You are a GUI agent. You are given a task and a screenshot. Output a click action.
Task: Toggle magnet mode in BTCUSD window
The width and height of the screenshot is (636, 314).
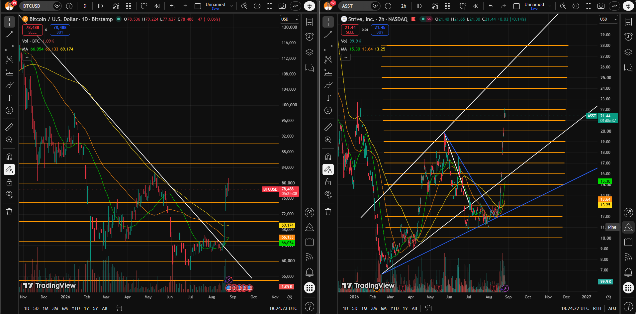point(9,157)
